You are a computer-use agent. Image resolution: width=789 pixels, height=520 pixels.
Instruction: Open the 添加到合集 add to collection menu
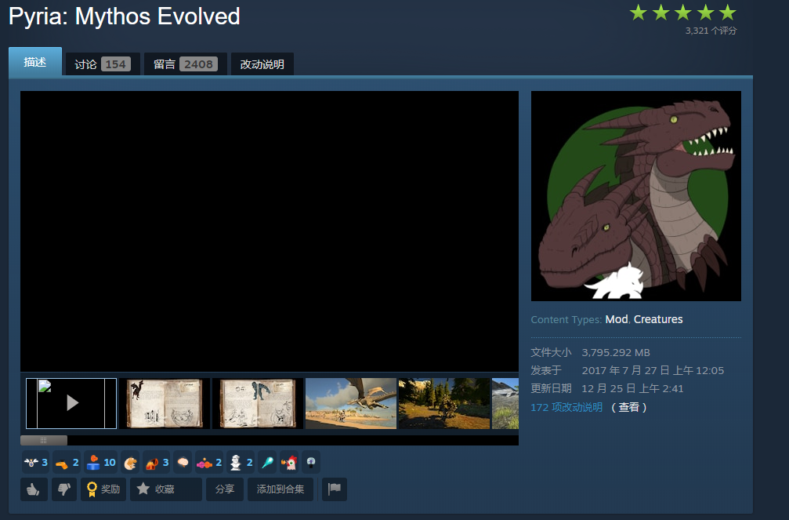(280, 489)
